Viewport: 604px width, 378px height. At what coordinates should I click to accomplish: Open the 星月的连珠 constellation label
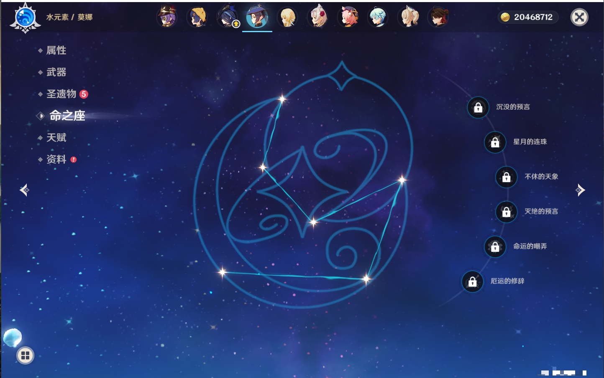(x=530, y=142)
